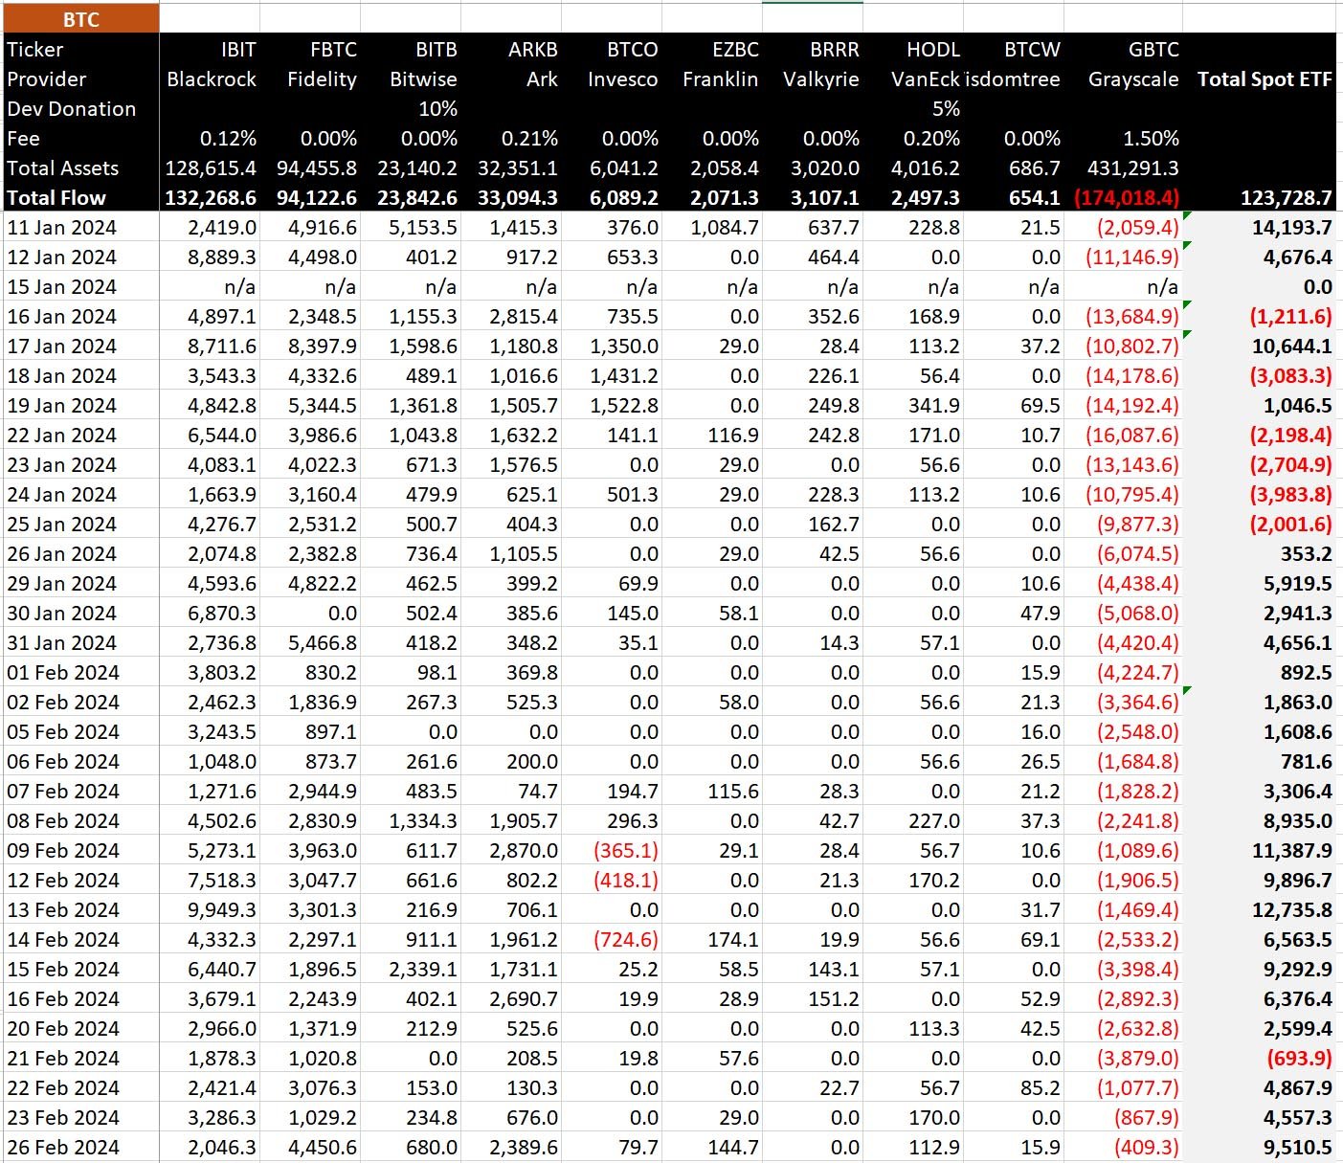Select BITB value 2,339.1 on 15 Feb
Screen dimensions: 1343x1163
click(x=423, y=970)
